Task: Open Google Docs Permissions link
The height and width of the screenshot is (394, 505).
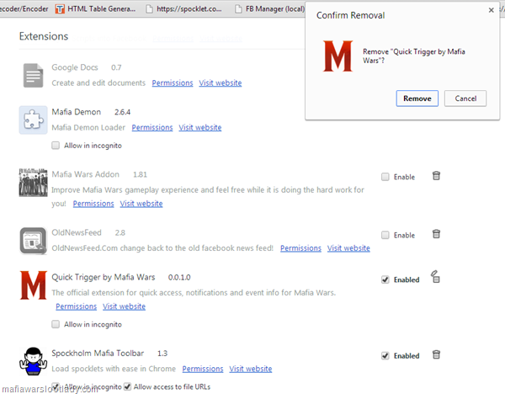Action: (x=173, y=83)
